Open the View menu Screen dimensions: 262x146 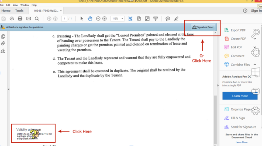point(15,5)
